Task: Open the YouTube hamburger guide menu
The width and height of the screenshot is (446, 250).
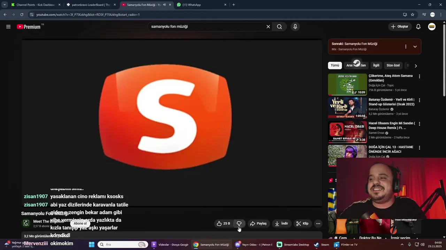Action: 8,27
